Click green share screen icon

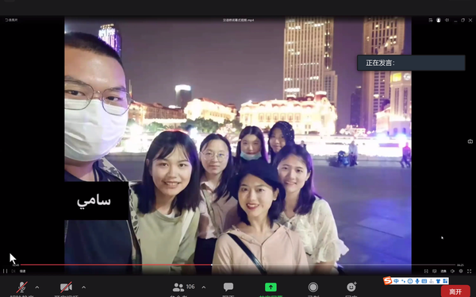click(271, 287)
